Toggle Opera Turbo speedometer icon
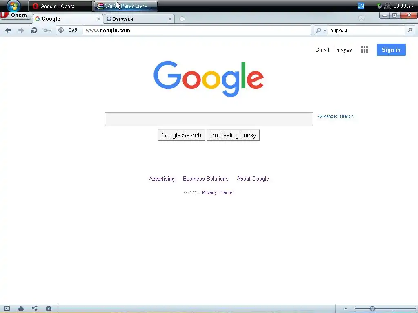 click(49, 309)
